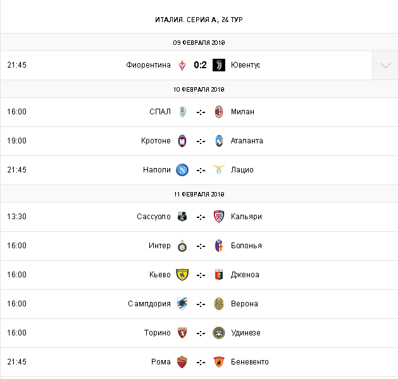Image resolution: width=398 pixels, height=379 pixels.
Task: Click the Inter club logo
Action: (x=182, y=246)
